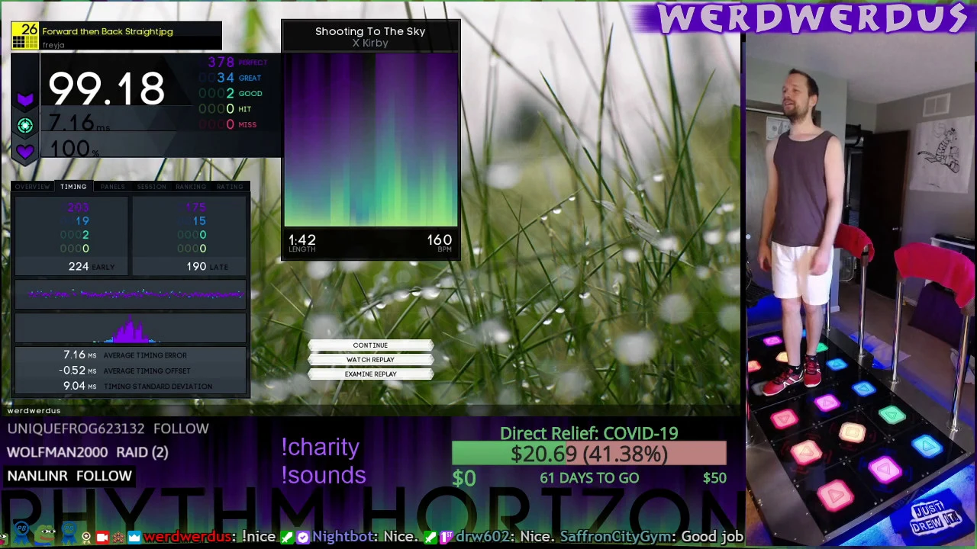Open the Session tab
Viewport: 977px width, 549px height.
151,187
